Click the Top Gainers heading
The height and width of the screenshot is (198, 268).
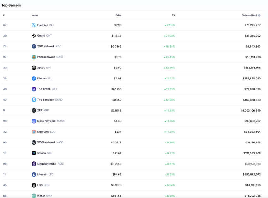tap(11, 5)
